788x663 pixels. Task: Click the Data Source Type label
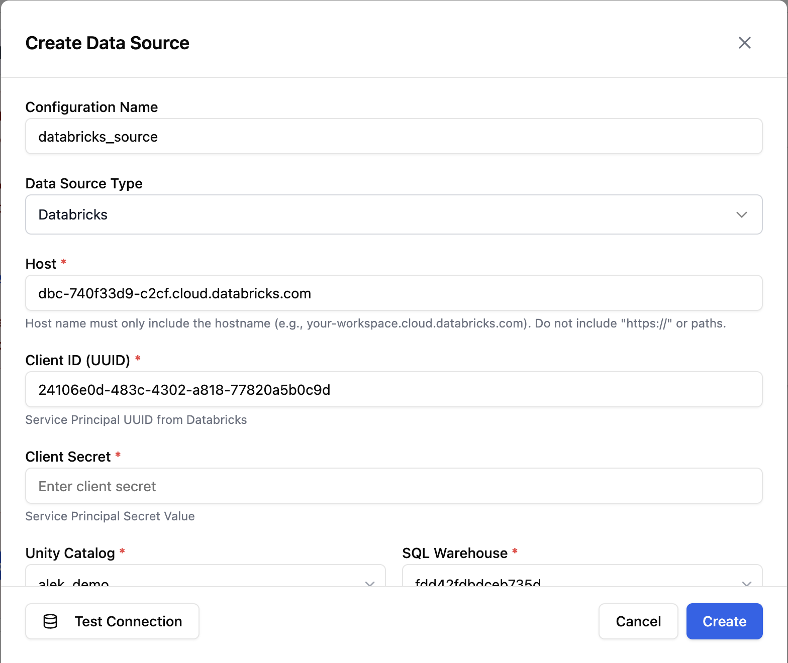84,183
